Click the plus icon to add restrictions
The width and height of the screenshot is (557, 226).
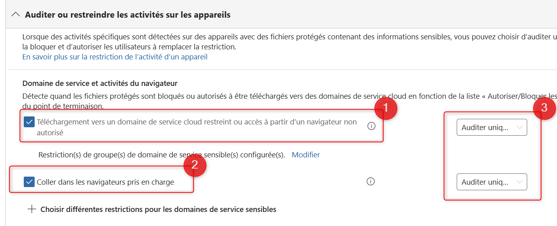pyautogui.click(x=32, y=209)
